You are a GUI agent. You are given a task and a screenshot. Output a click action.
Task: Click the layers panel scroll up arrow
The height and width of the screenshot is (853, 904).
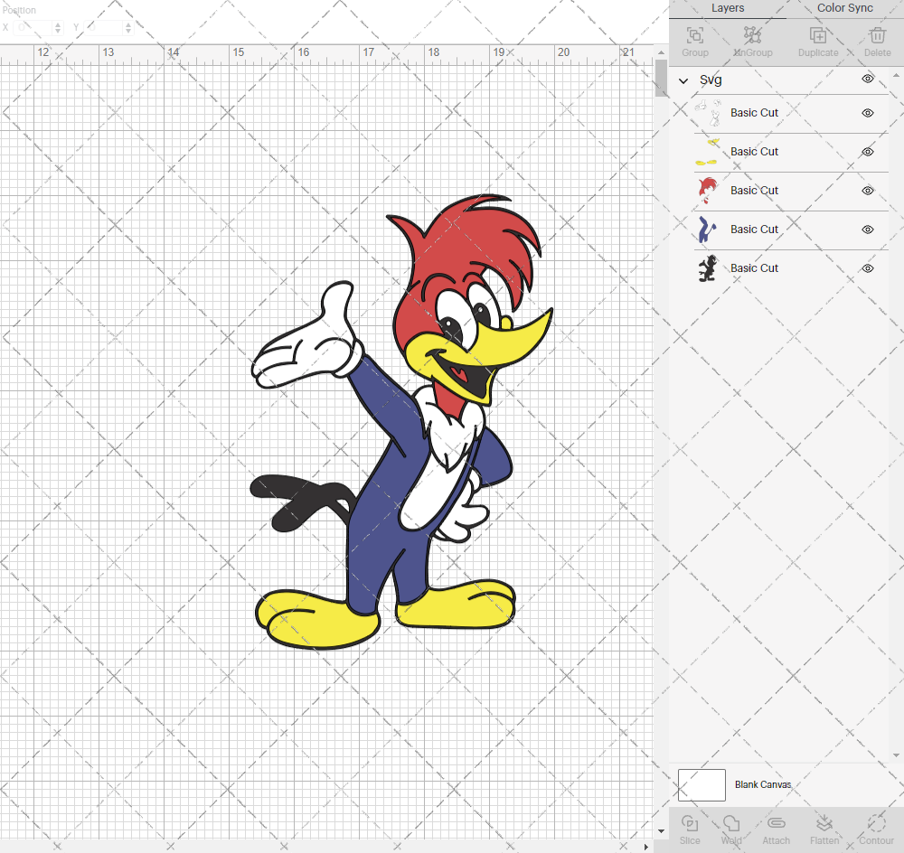(896, 76)
